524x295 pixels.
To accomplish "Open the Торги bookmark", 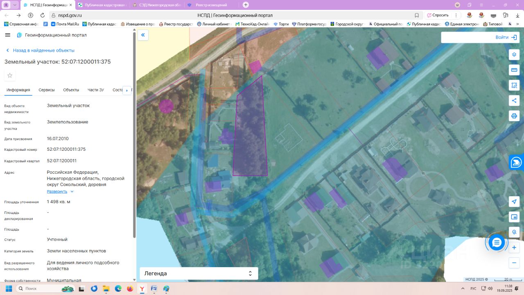I will click(281, 24).
